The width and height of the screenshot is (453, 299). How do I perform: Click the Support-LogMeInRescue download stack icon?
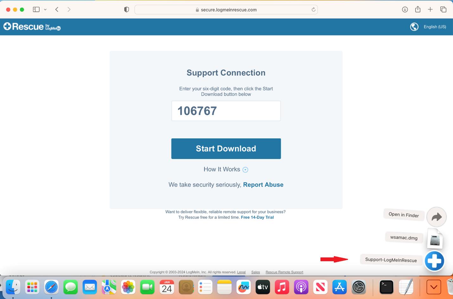point(434,261)
